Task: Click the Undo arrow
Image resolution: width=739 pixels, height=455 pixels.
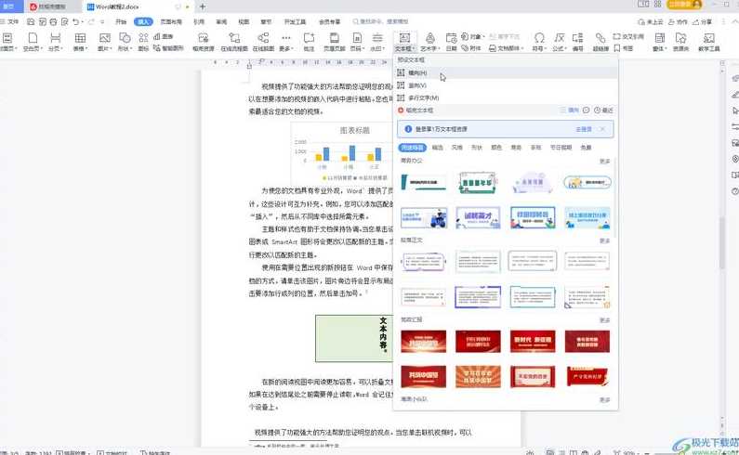Action: 75,21
